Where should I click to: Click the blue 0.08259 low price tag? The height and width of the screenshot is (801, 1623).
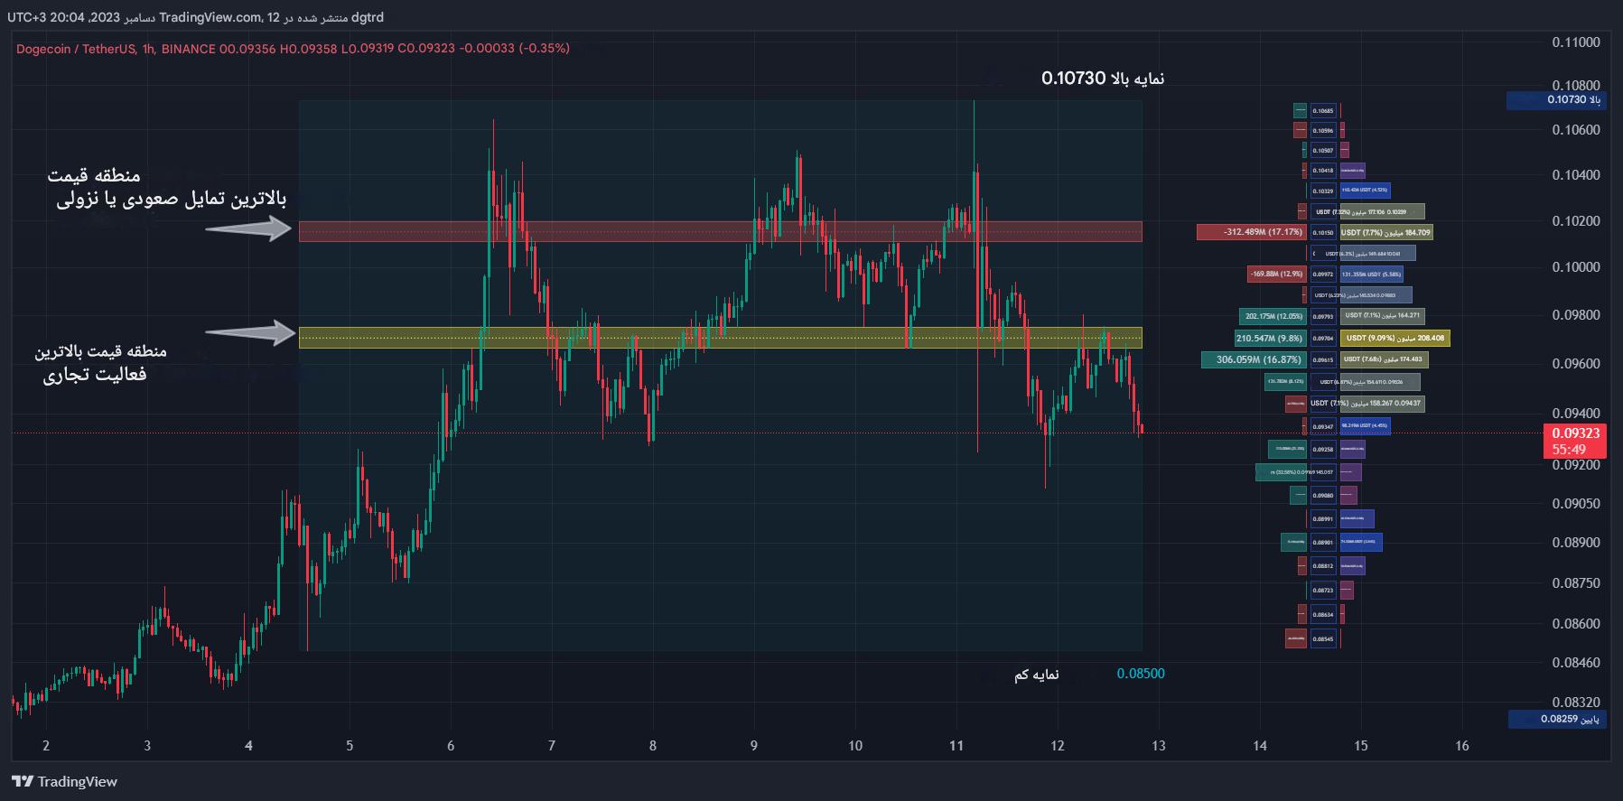coord(1557,719)
